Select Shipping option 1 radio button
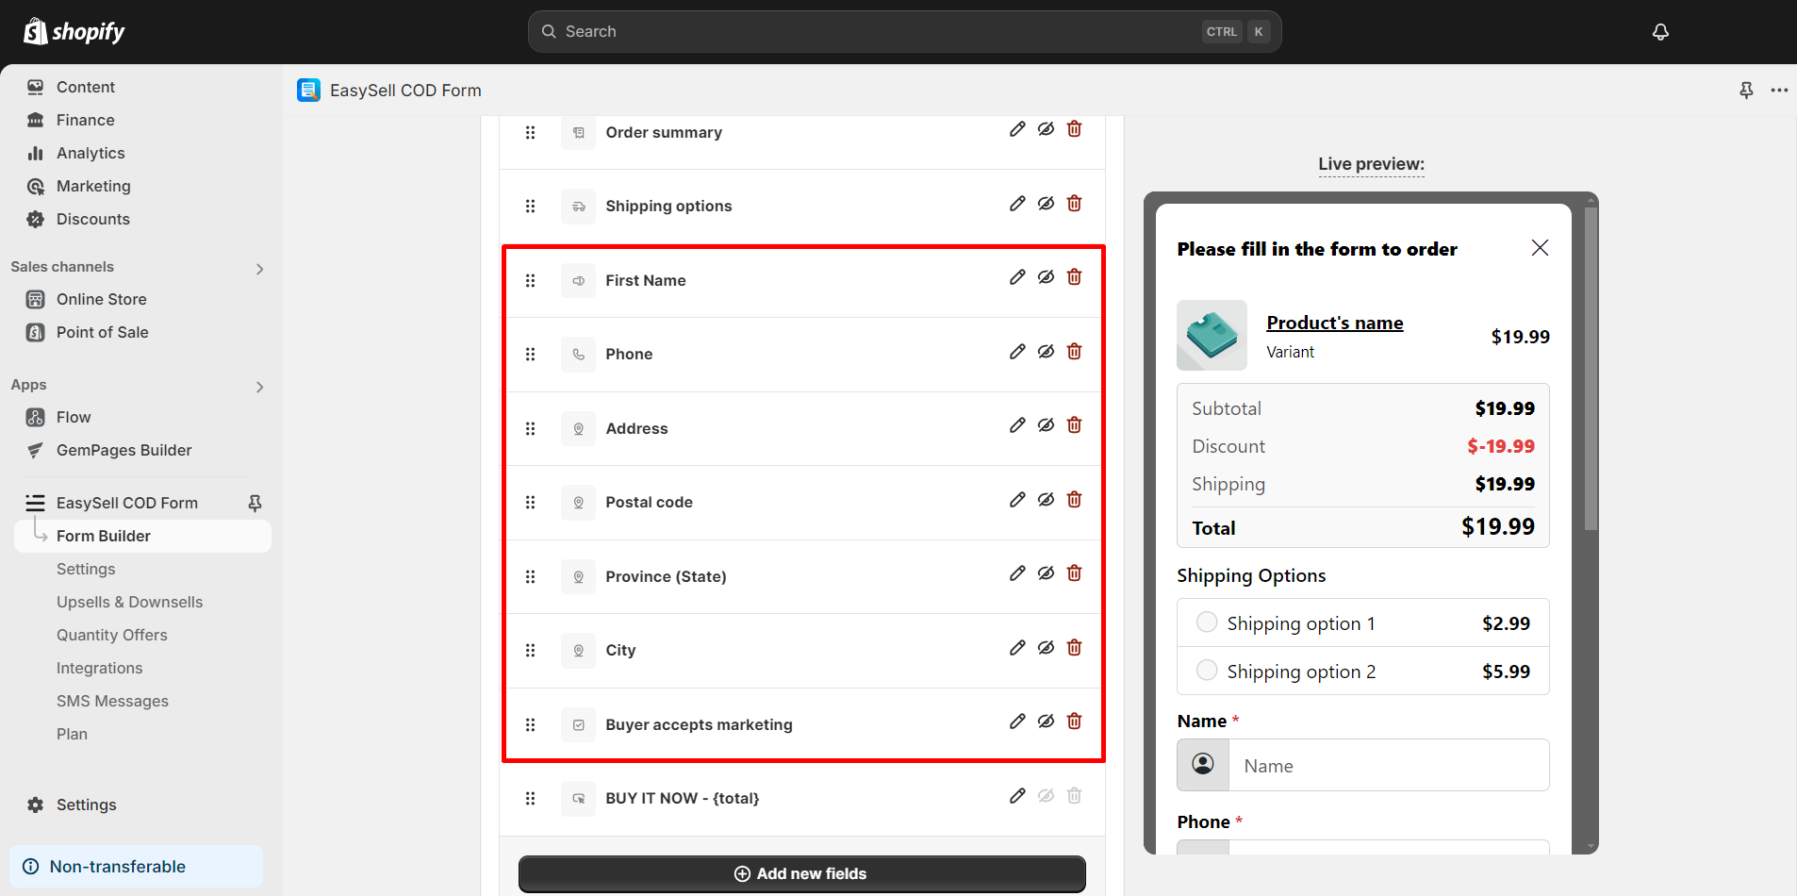The width and height of the screenshot is (1797, 896). (x=1206, y=622)
